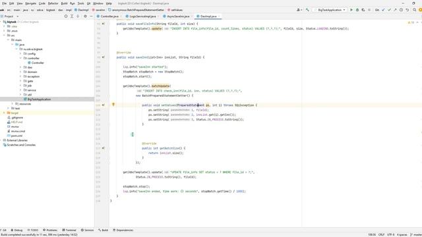Expand External Libraries node
422x237 pixels.
[x=1, y=140]
